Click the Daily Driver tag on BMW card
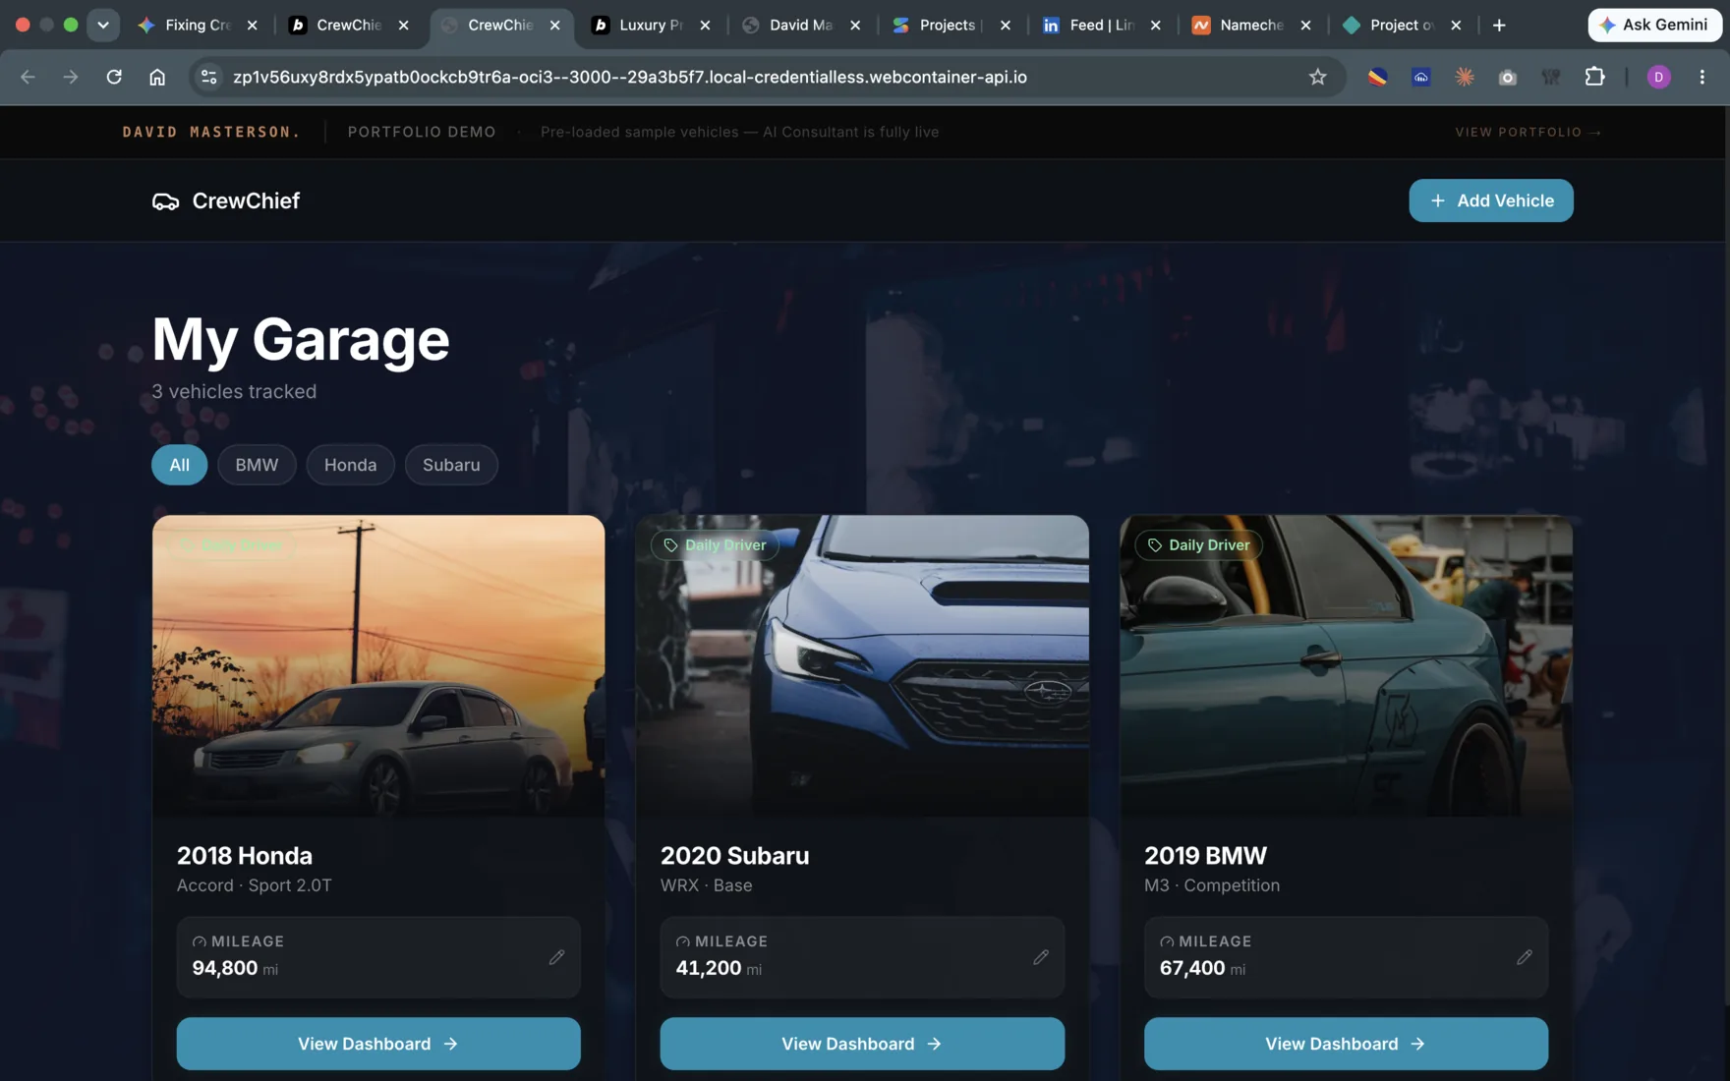1730x1081 pixels. click(x=1198, y=545)
